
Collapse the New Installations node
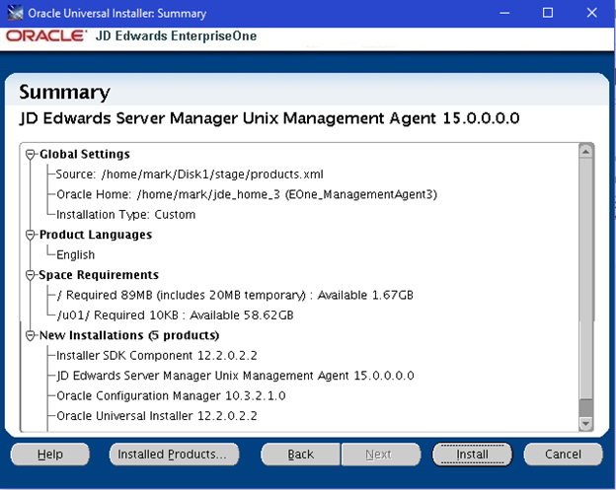[x=31, y=335]
